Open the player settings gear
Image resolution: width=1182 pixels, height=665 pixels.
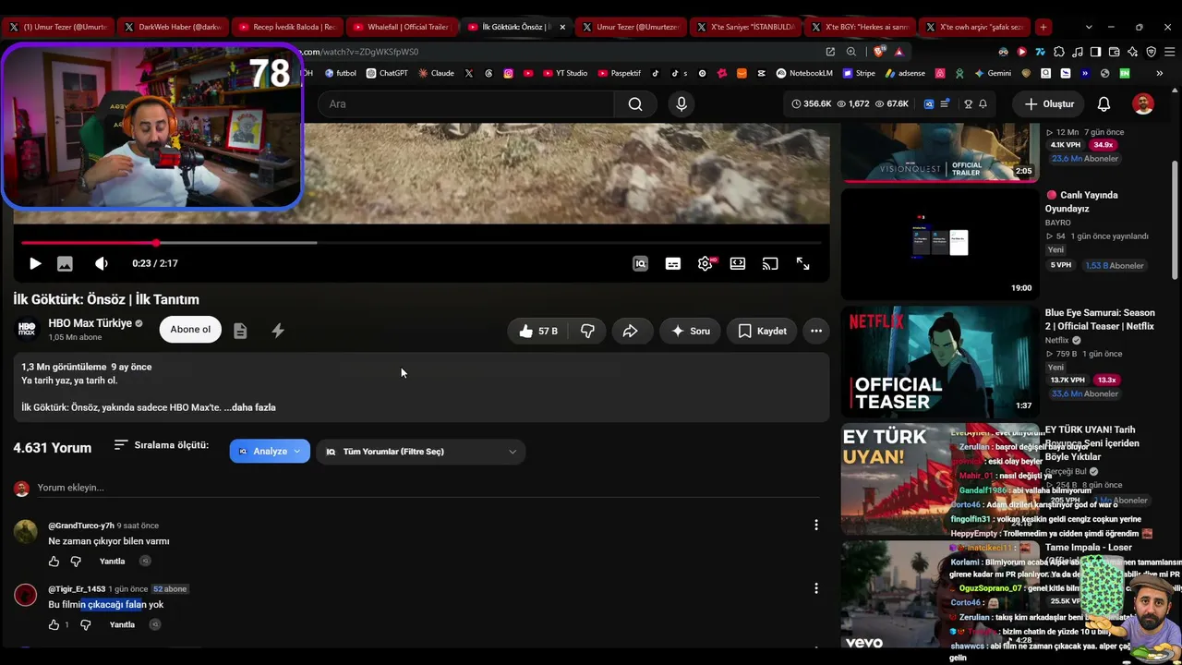pyautogui.click(x=706, y=263)
